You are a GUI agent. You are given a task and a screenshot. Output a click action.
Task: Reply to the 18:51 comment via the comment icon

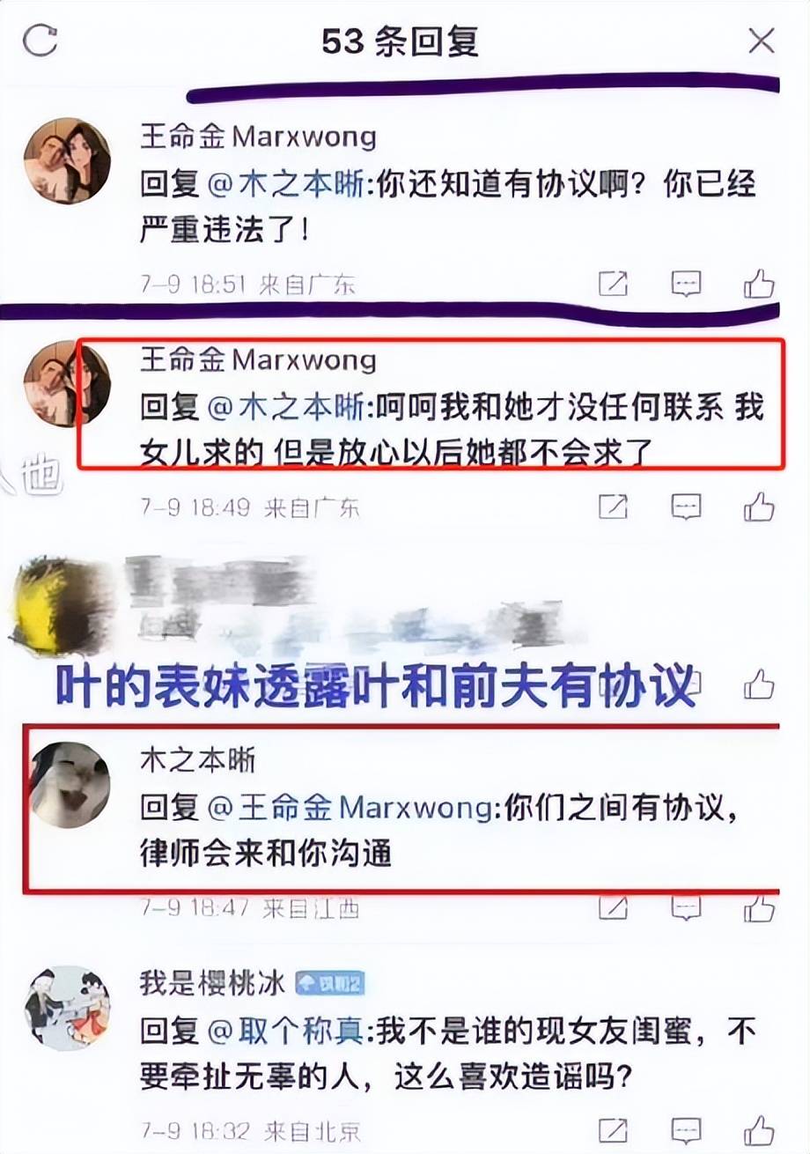click(686, 284)
